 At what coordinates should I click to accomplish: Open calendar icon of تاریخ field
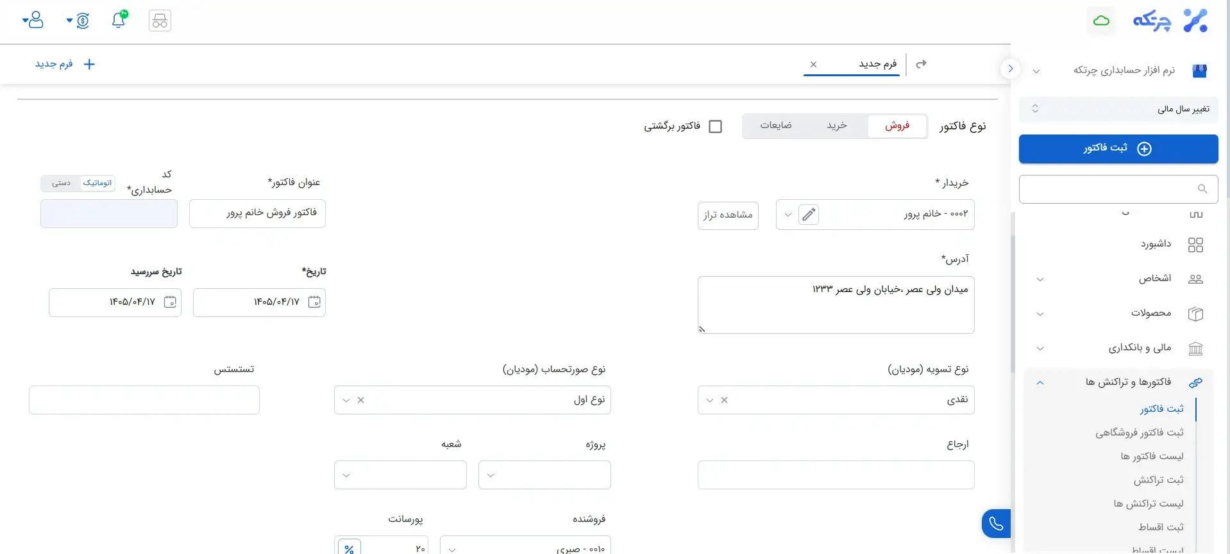(314, 302)
